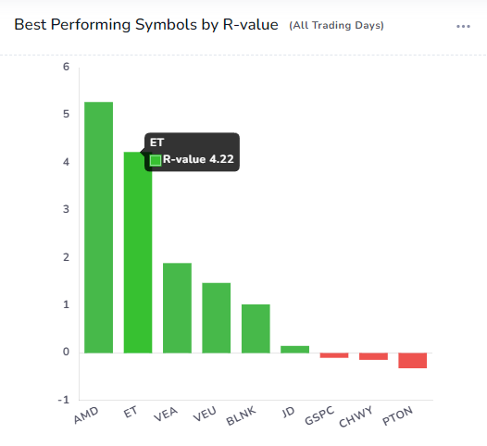487x446 pixels.
Task: Click the '(All Trading Days)' subtitle
Action: [336, 26]
